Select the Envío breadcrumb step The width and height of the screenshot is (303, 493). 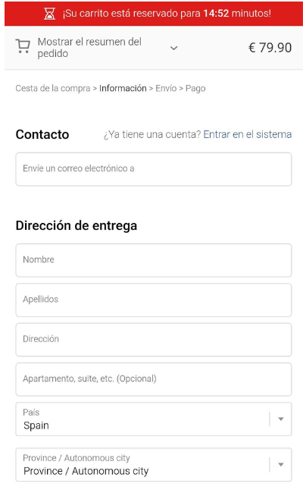[x=166, y=88]
